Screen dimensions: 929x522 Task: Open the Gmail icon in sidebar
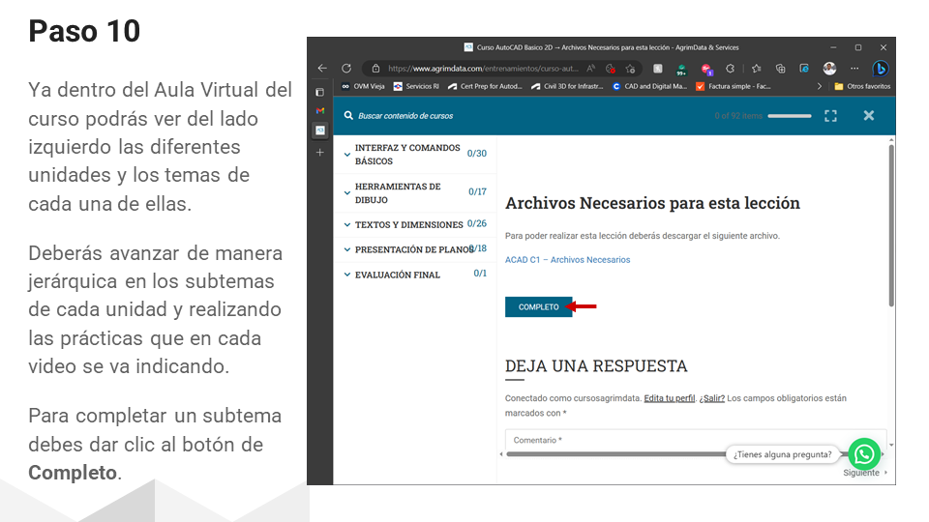click(x=320, y=110)
